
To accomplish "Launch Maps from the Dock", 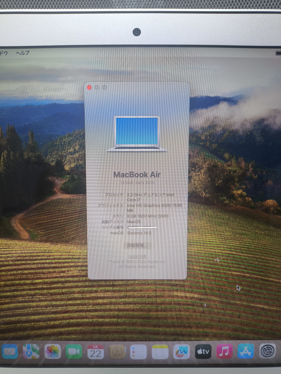I will coord(31,351).
